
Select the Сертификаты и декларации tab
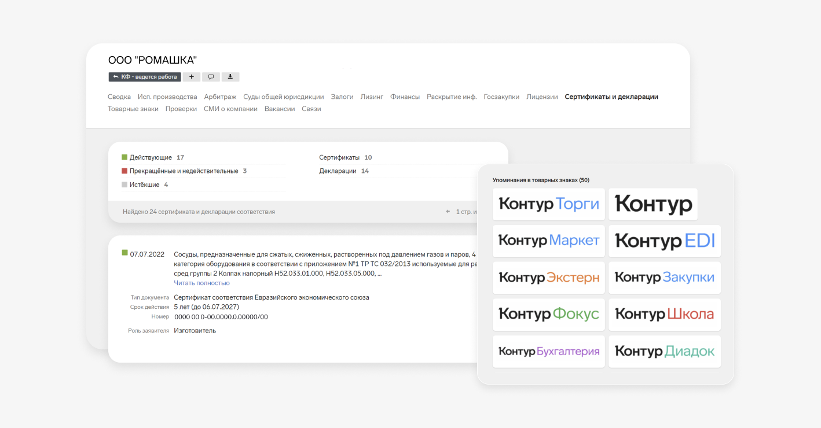[x=611, y=97]
